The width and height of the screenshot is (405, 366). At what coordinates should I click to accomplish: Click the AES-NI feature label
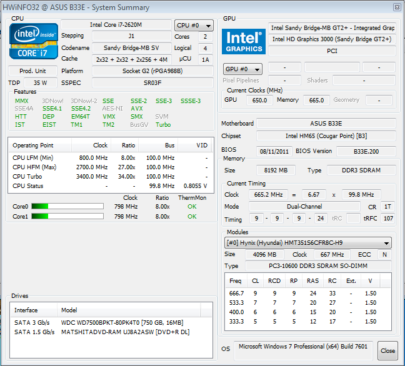point(112,109)
